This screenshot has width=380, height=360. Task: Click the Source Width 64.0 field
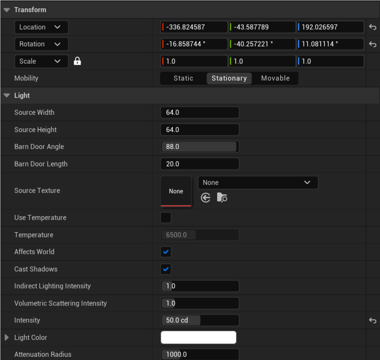(200, 112)
